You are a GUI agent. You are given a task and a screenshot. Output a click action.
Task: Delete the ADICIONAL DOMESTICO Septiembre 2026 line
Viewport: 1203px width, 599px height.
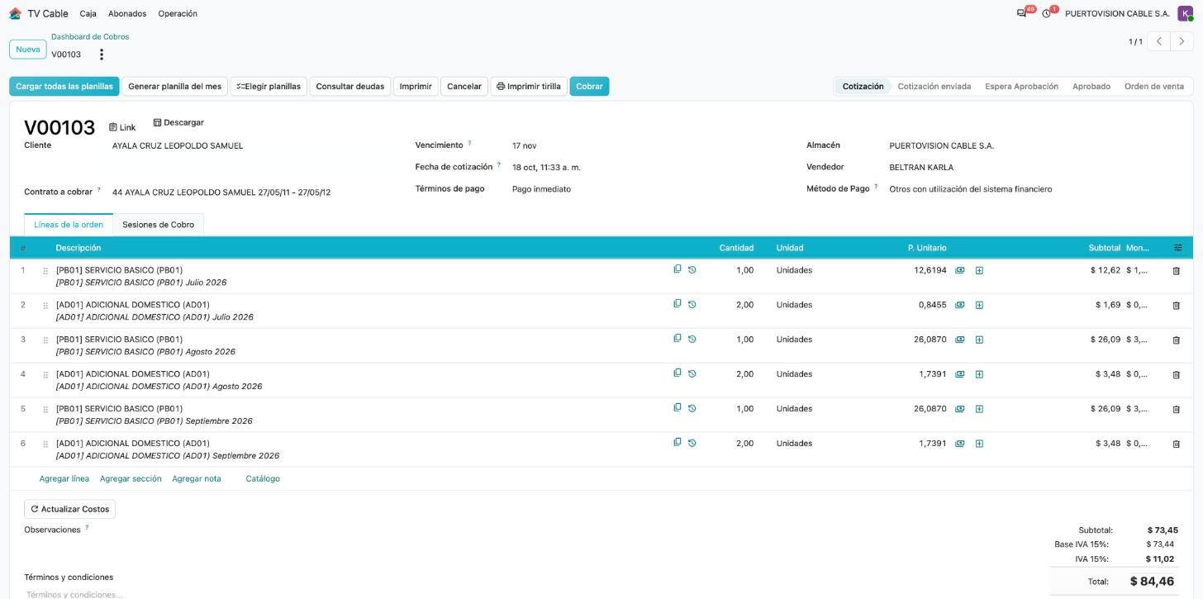tap(1177, 444)
